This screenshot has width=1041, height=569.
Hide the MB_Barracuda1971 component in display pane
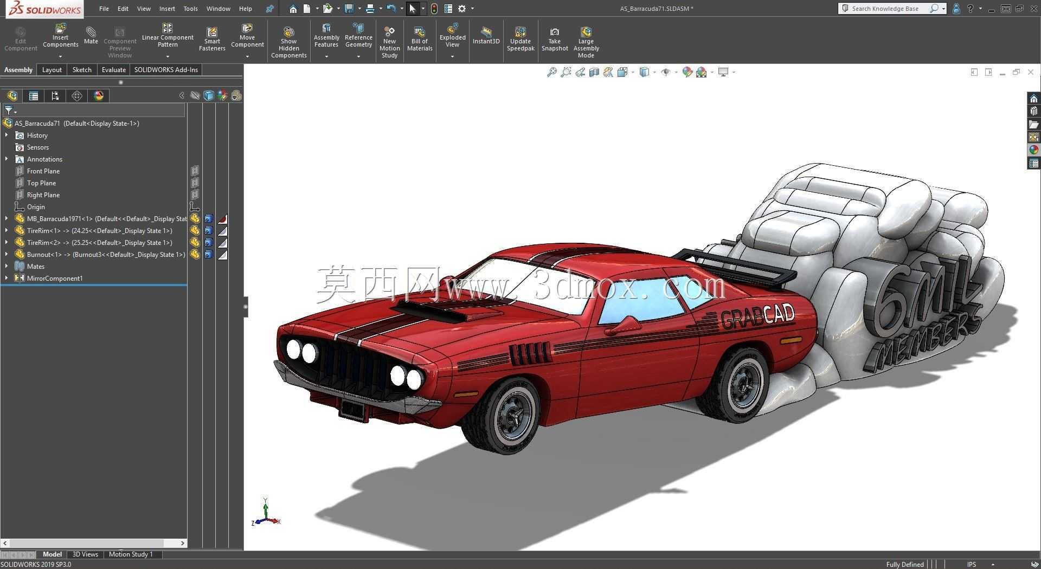tap(195, 219)
